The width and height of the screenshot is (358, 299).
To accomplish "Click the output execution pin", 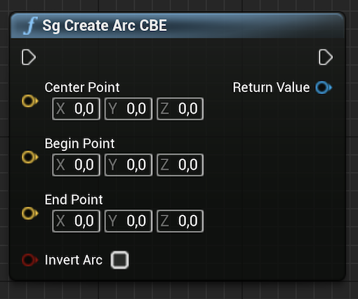I will (x=326, y=58).
